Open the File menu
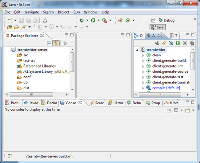Viewport: 200px width, 163px height. [7, 12]
